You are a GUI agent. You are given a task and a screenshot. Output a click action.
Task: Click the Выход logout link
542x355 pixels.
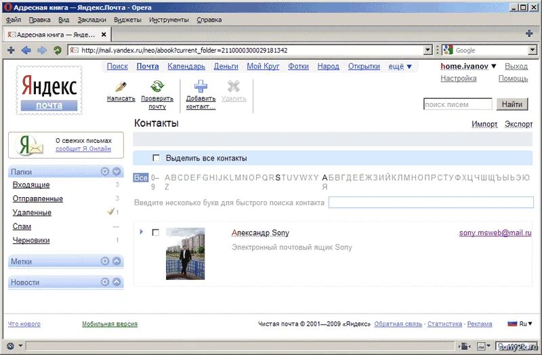coord(516,66)
